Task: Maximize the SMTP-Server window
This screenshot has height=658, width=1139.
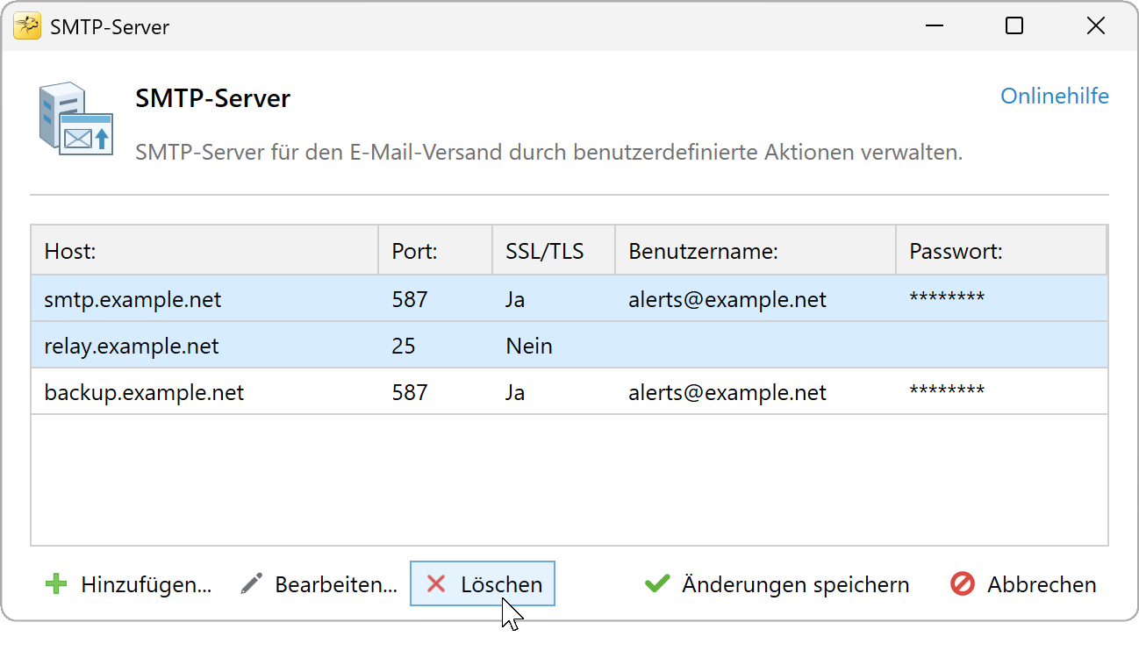Action: click(x=1014, y=26)
